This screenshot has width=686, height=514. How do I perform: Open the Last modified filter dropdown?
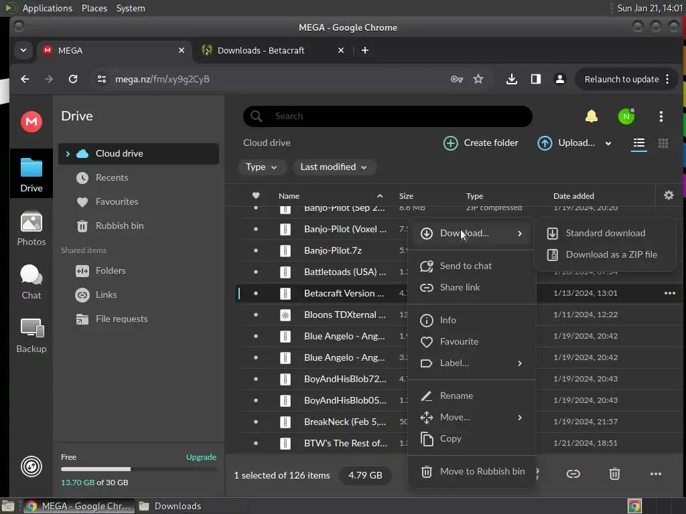coord(334,167)
